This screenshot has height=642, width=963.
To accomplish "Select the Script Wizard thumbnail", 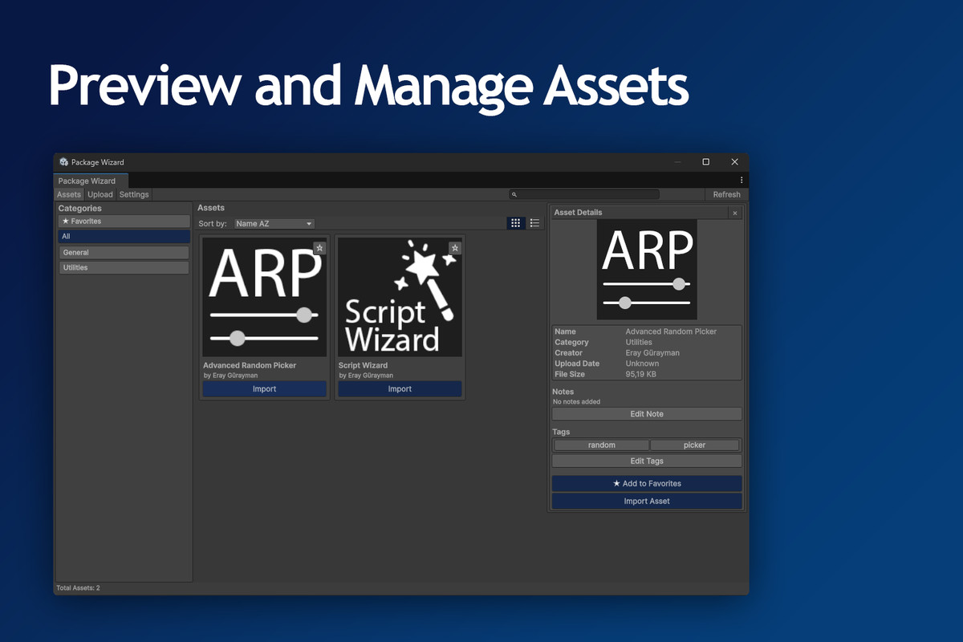I will tap(400, 298).
